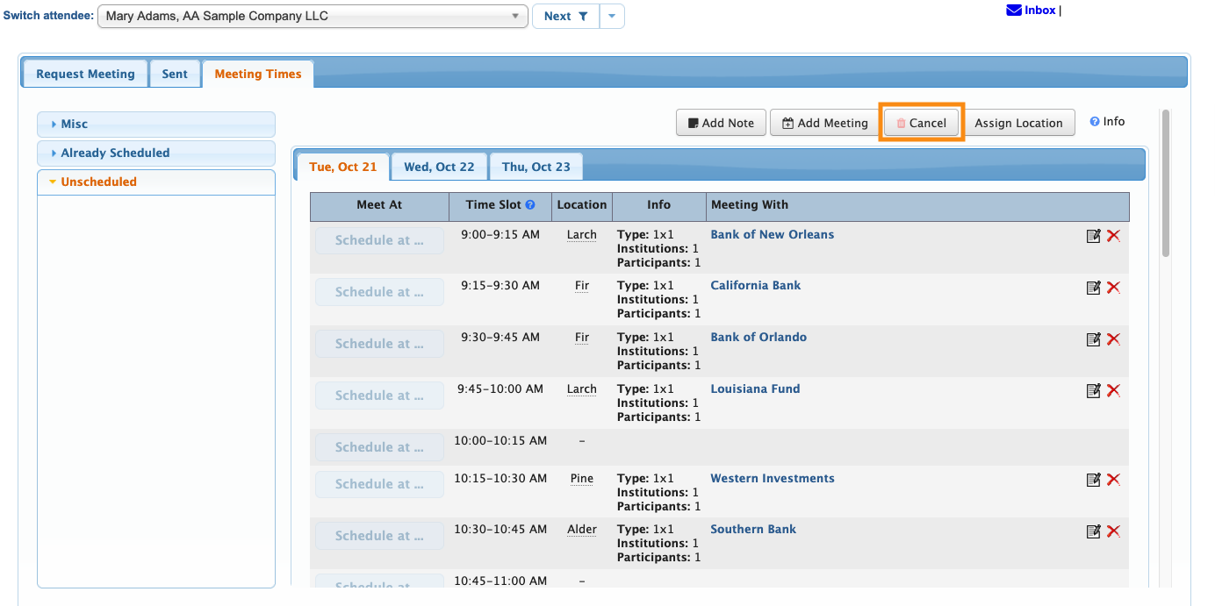The width and height of the screenshot is (1215, 606).
Task: Click the Inbox envelope icon
Action: [1014, 11]
